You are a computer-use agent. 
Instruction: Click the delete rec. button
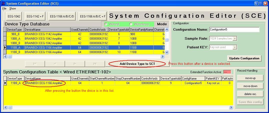coord(250,94)
